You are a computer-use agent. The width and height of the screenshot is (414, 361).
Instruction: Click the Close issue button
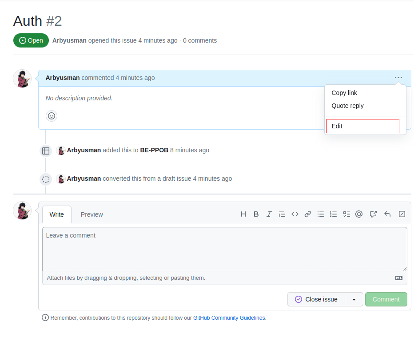coord(316,299)
